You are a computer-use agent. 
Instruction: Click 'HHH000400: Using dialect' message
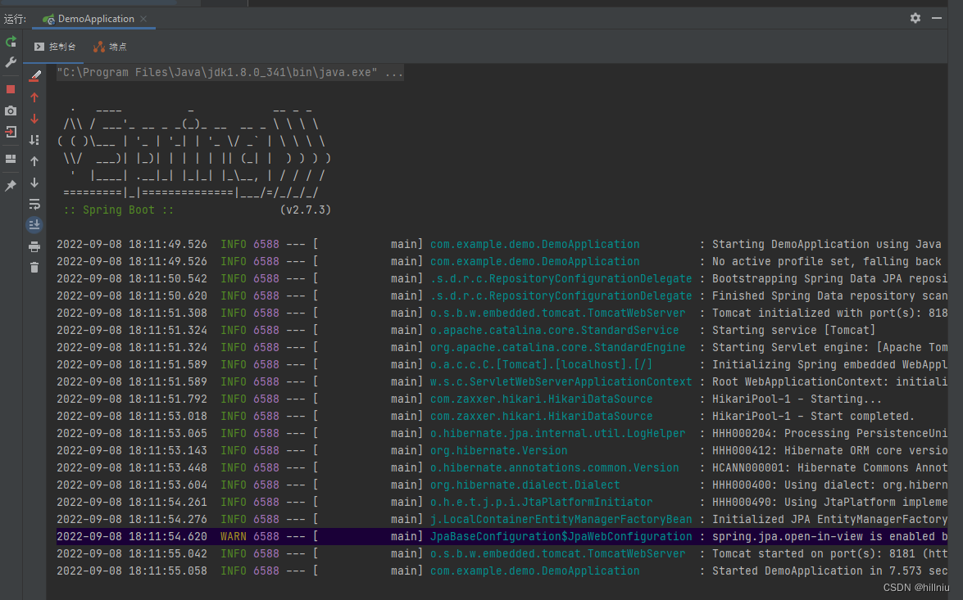click(829, 485)
